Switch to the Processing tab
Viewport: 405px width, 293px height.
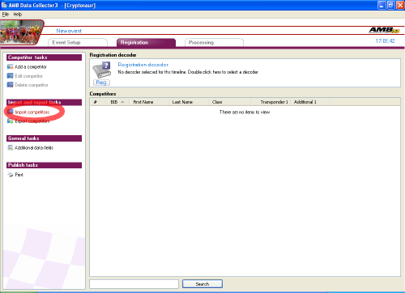click(214, 43)
